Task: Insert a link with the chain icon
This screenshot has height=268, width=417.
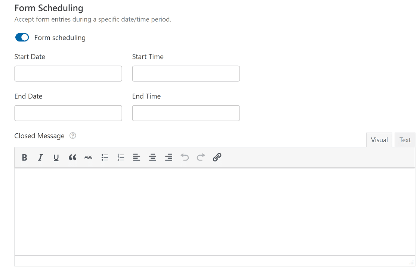Action: coord(217,158)
